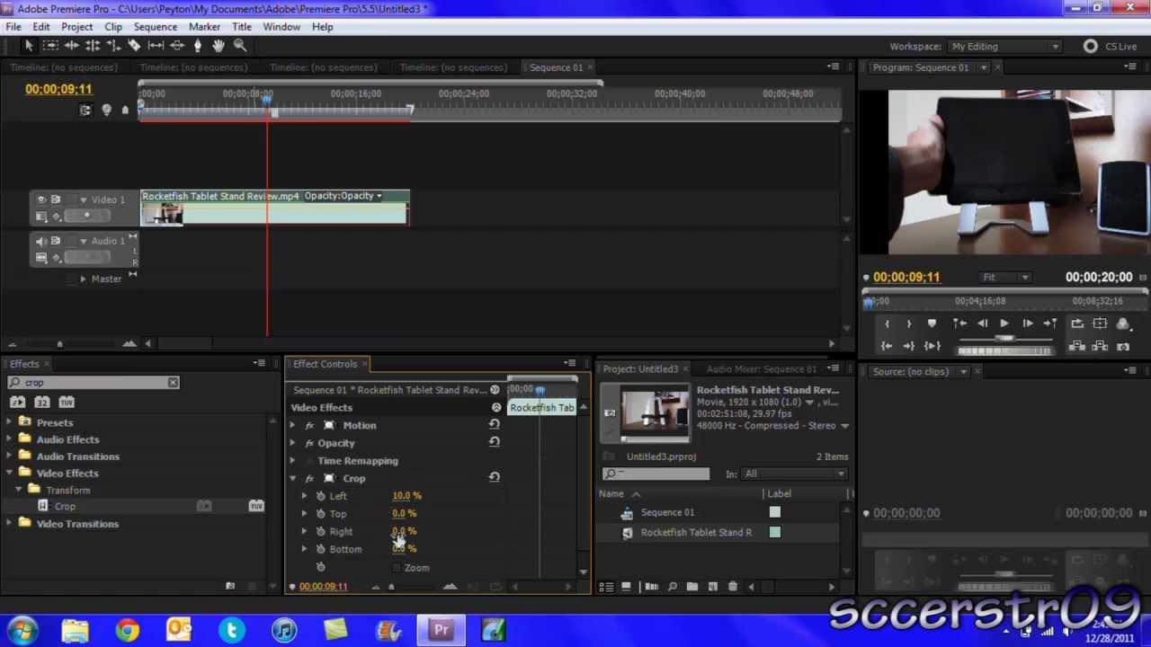Reset the Crop effect
Viewport: 1151px width, 647px height.
(494, 478)
